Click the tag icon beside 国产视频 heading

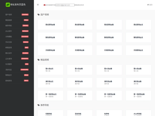pos(38,15)
